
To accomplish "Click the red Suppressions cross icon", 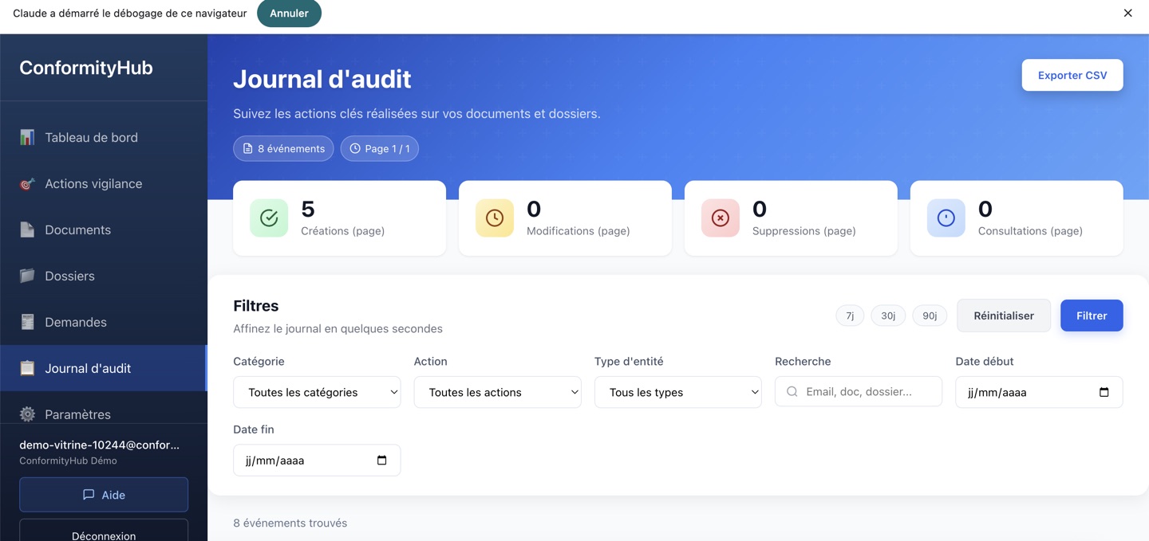I will [721, 218].
